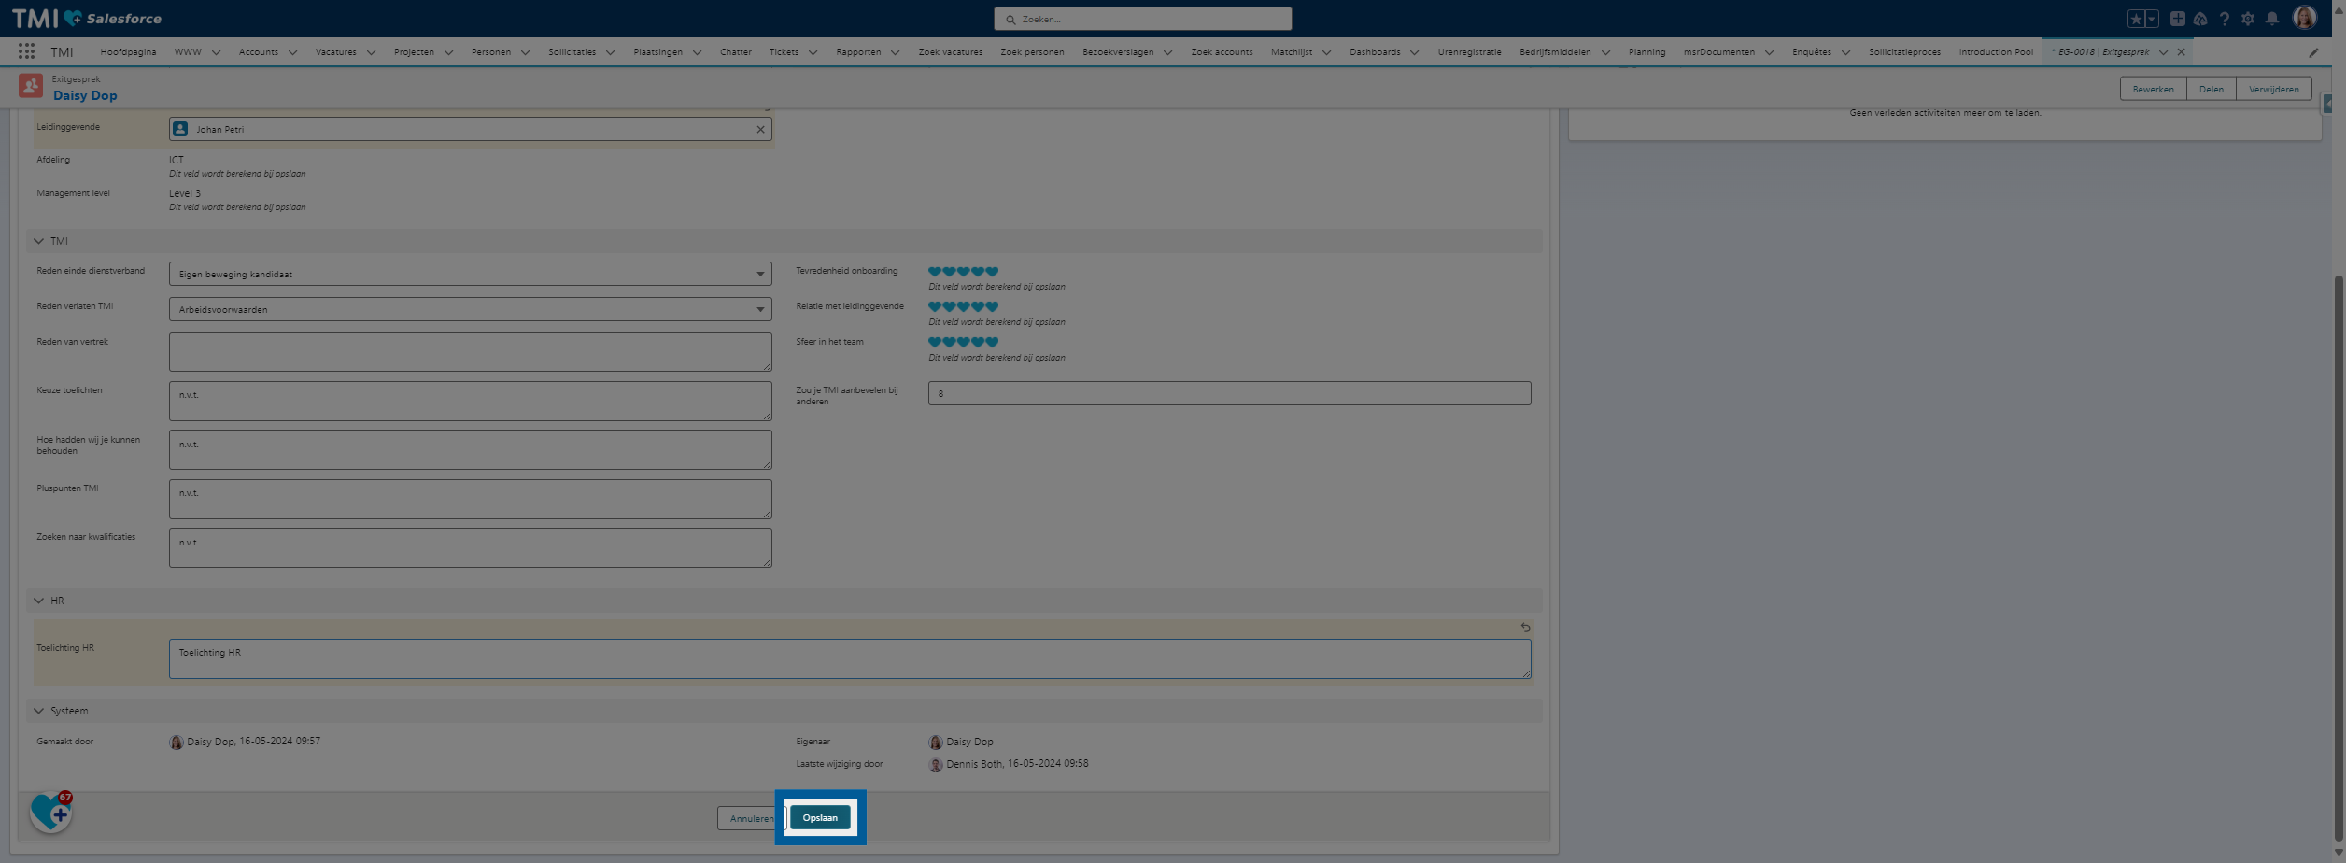Open the notifications bell
The image size is (2346, 863).
[2272, 19]
